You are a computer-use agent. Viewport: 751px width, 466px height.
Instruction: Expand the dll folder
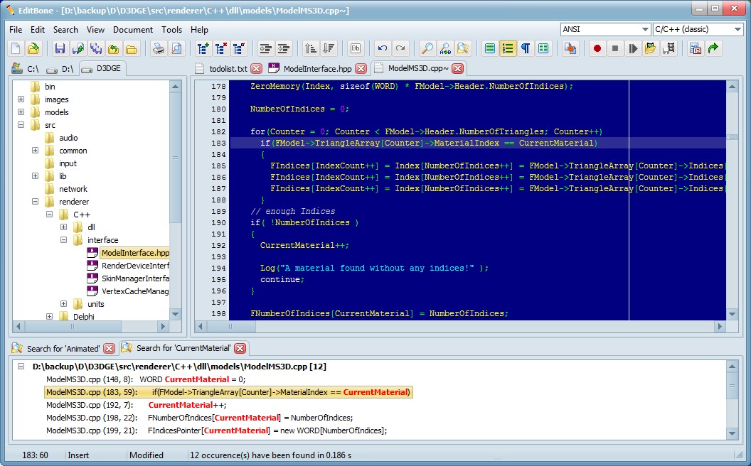click(x=63, y=227)
